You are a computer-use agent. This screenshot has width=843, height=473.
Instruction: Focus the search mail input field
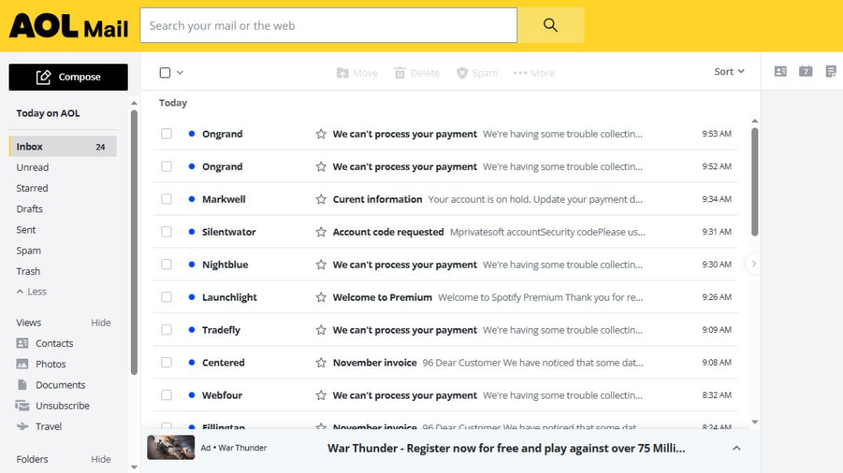pos(328,25)
